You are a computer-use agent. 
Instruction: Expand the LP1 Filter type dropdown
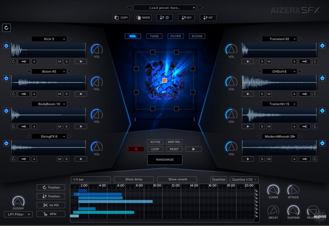tap(18, 214)
